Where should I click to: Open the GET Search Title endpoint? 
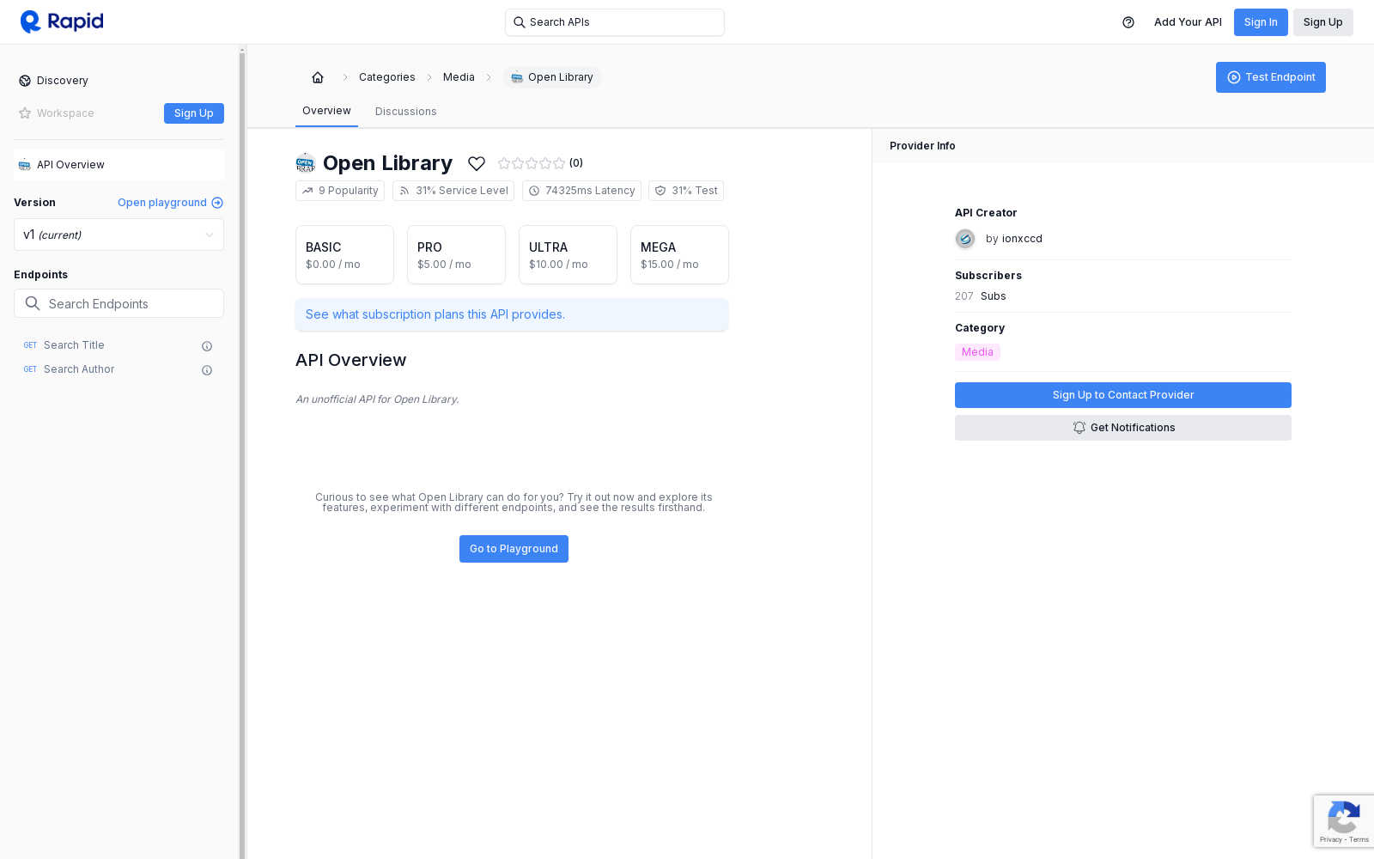coord(119,345)
